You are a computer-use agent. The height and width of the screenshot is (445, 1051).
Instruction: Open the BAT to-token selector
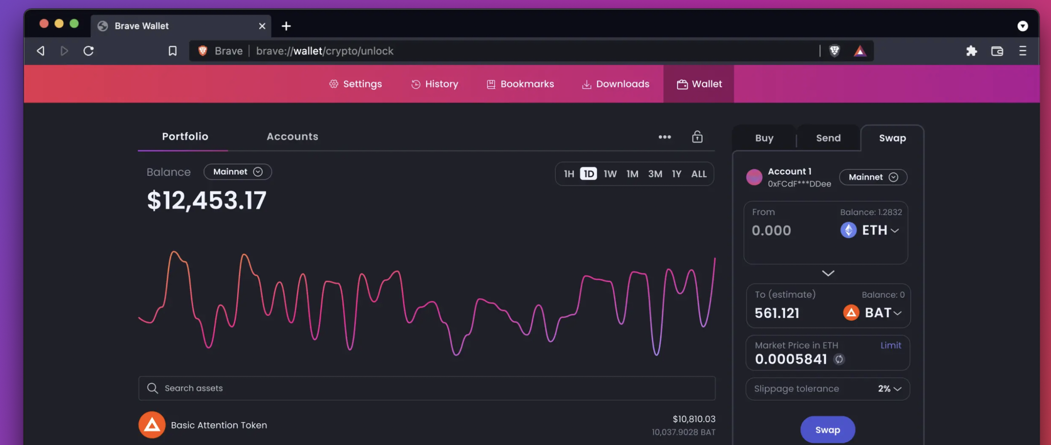tap(873, 312)
